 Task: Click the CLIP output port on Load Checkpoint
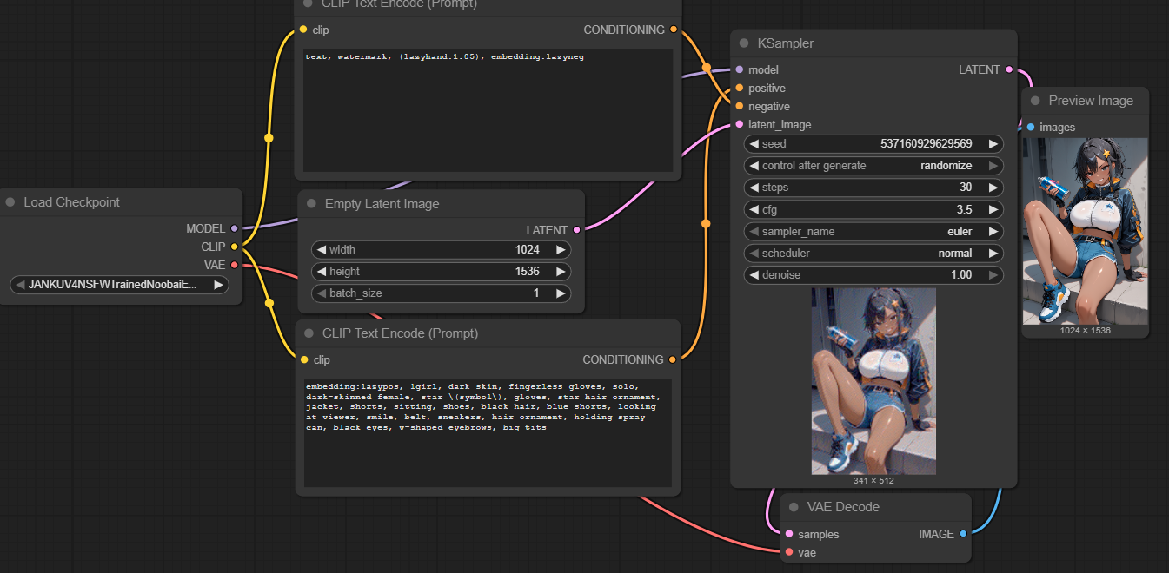tap(235, 247)
